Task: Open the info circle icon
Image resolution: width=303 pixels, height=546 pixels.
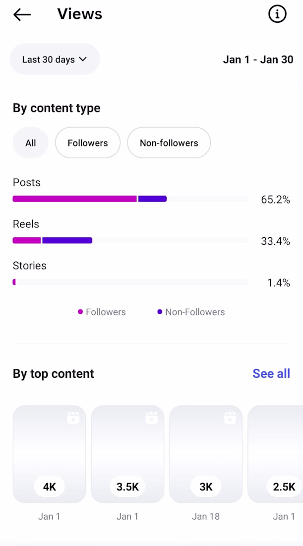Action: click(277, 14)
